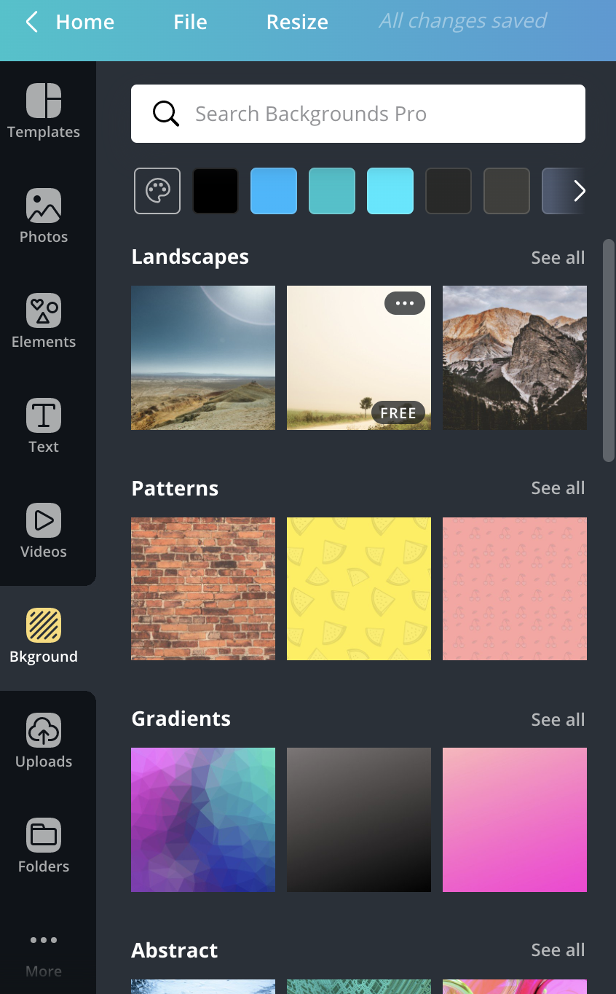This screenshot has width=616, height=994.
Task: Open the Videos panel
Action: (x=44, y=529)
